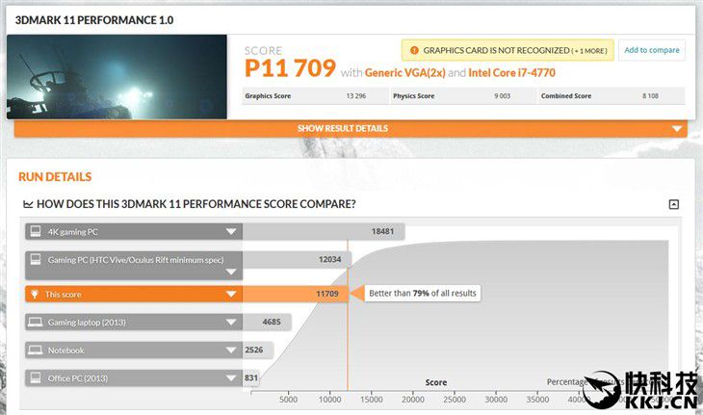Click the arrow on Show Result Details bar

click(x=677, y=129)
